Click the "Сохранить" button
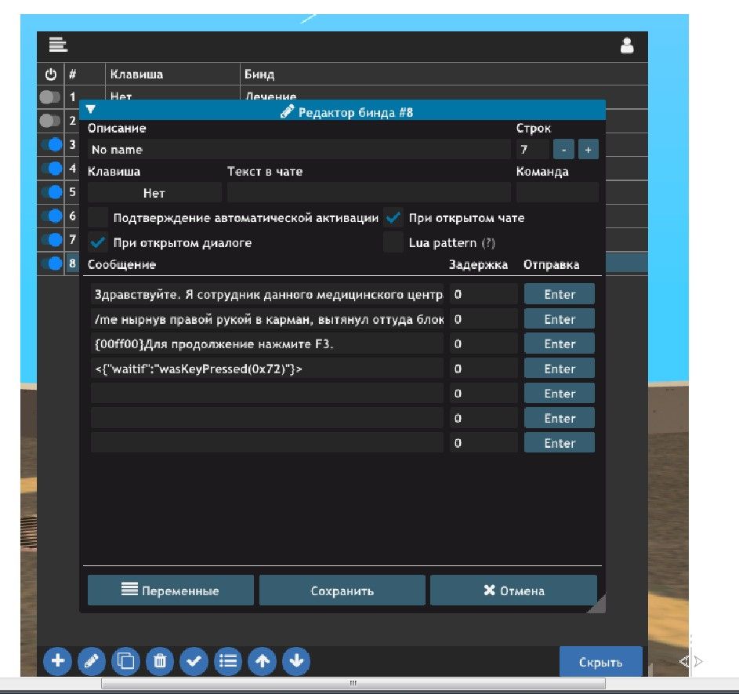 coord(342,590)
